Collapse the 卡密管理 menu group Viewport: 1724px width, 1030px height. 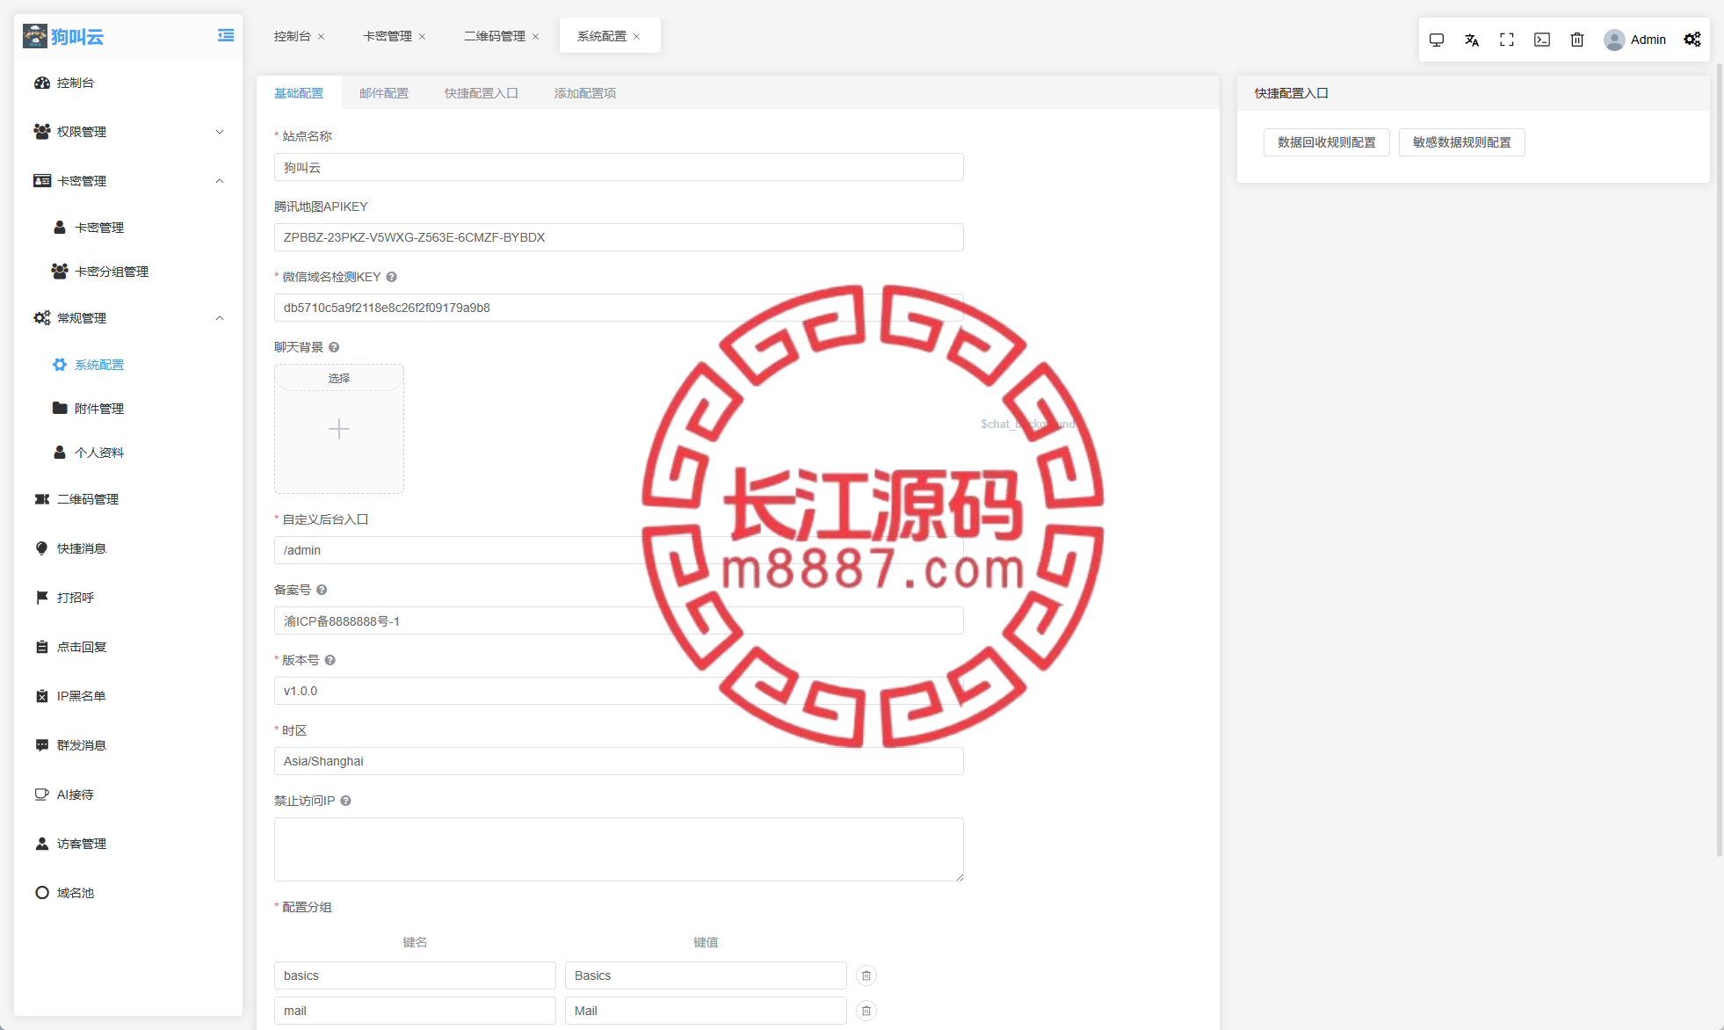[128, 181]
